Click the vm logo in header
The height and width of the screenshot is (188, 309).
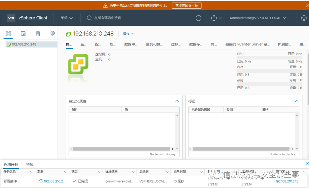tap(11, 18)
